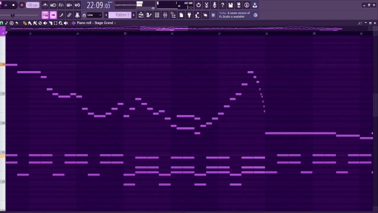378x213 pixels.
Task: Toggle the multilink to controllers icon
Action: [x=69, y=15]
